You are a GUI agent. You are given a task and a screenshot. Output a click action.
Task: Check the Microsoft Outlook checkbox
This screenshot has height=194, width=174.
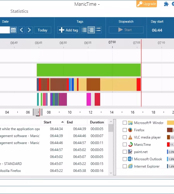tap(125, 159)
